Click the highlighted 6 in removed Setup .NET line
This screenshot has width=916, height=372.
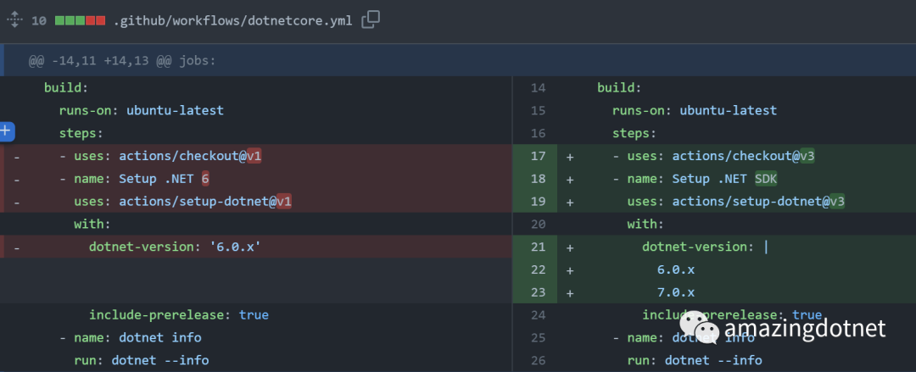205,179
